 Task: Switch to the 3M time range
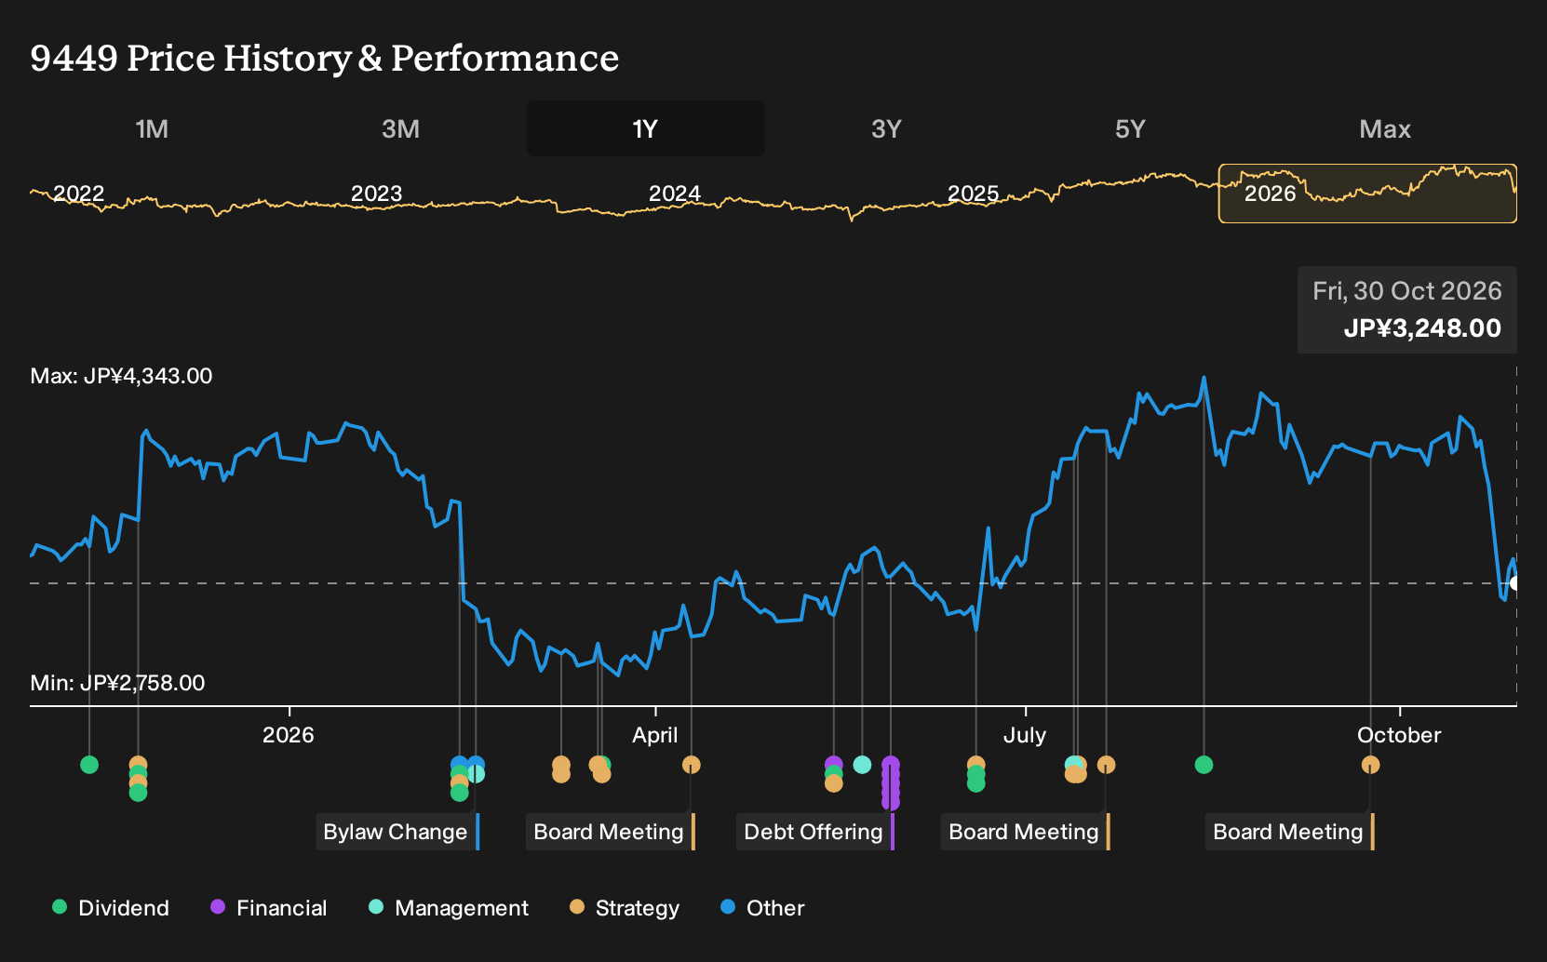coord(400,128)
